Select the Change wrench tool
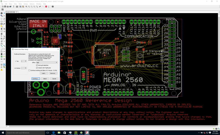 [4, 24]
